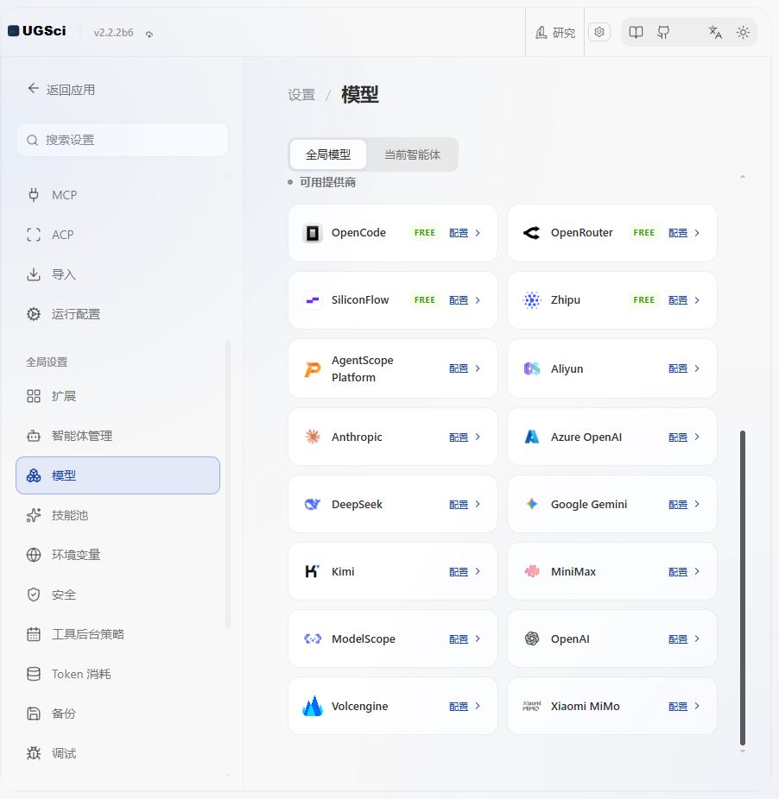This screenshot has width=779, height=799.
Task: Click 配置 on SiliconFlow card
Action: tap(459, 300)
